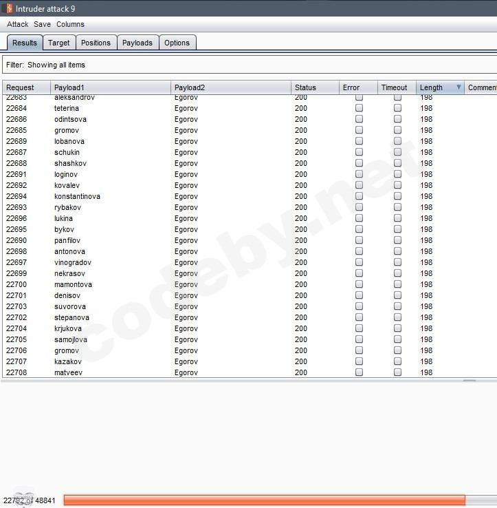The image size is (497, 508).
Task: Toggle Error checkbox for the samojlova row
Action: tap(359, 339)
